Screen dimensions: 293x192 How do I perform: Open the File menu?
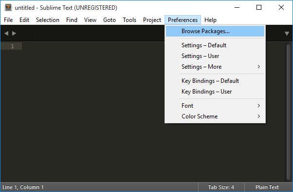click(8, 20)
